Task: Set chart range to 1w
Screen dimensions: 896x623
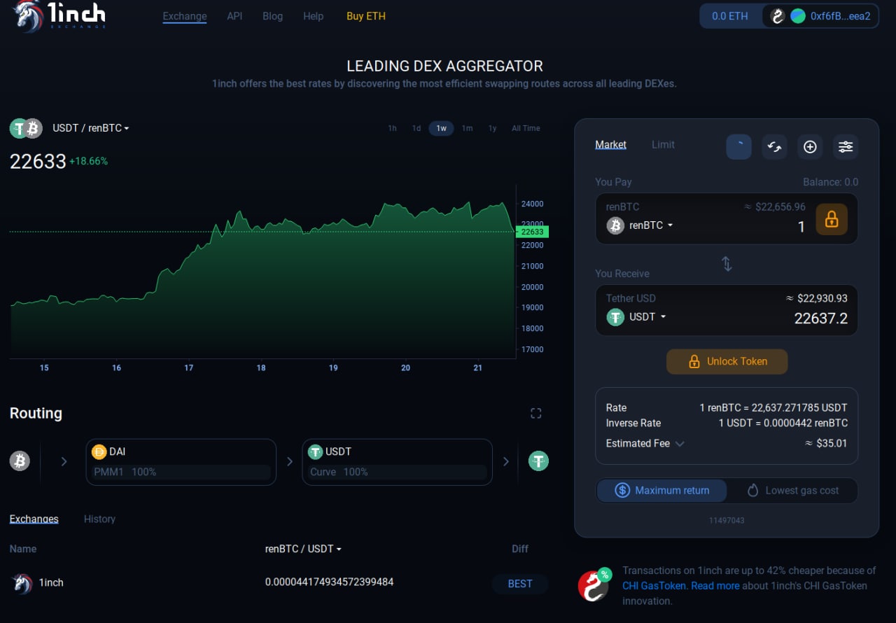Action: click(442, 128)
